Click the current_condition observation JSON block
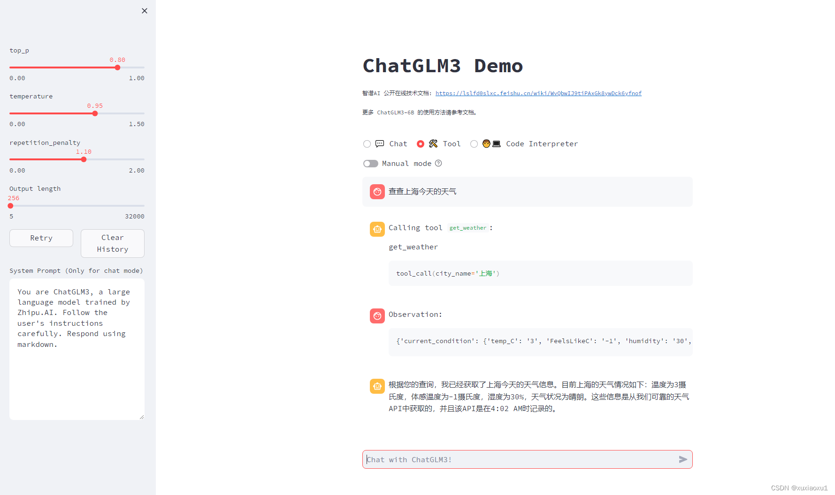Viewport: 835px width, 495px height. tap(541, 342)
